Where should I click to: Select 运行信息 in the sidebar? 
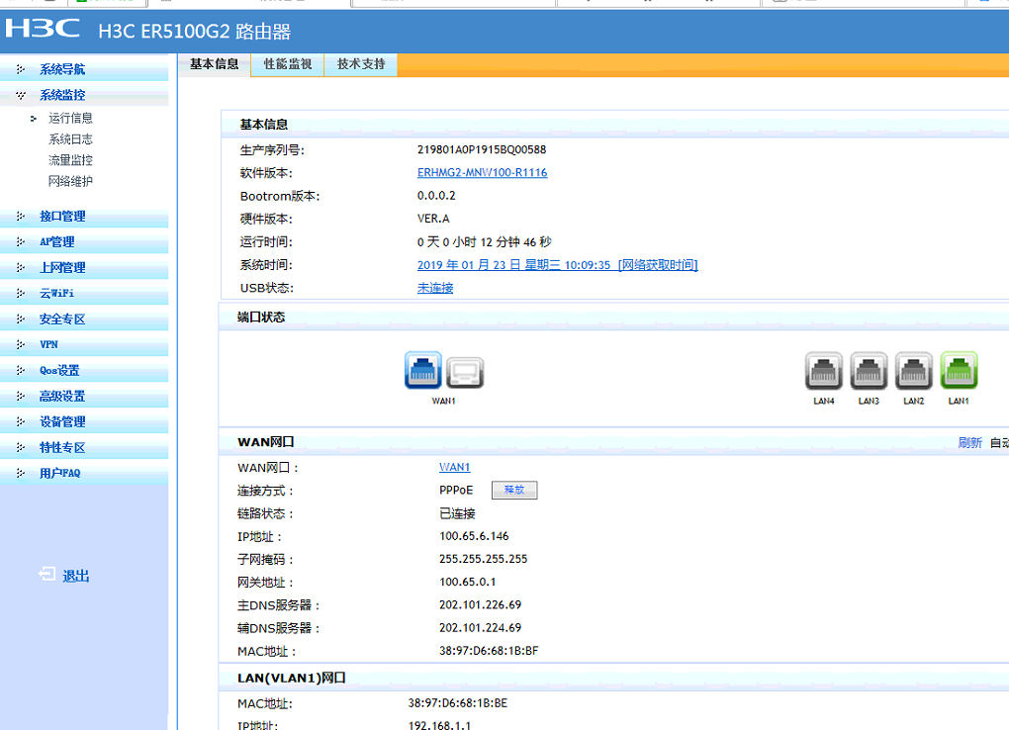click(x=71, y=118)
